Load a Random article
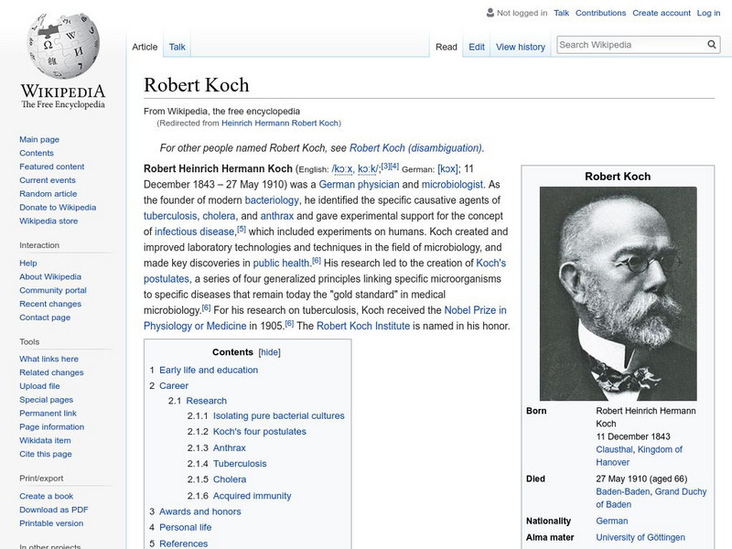Screen dimensions: 732x549 point(48,193)
